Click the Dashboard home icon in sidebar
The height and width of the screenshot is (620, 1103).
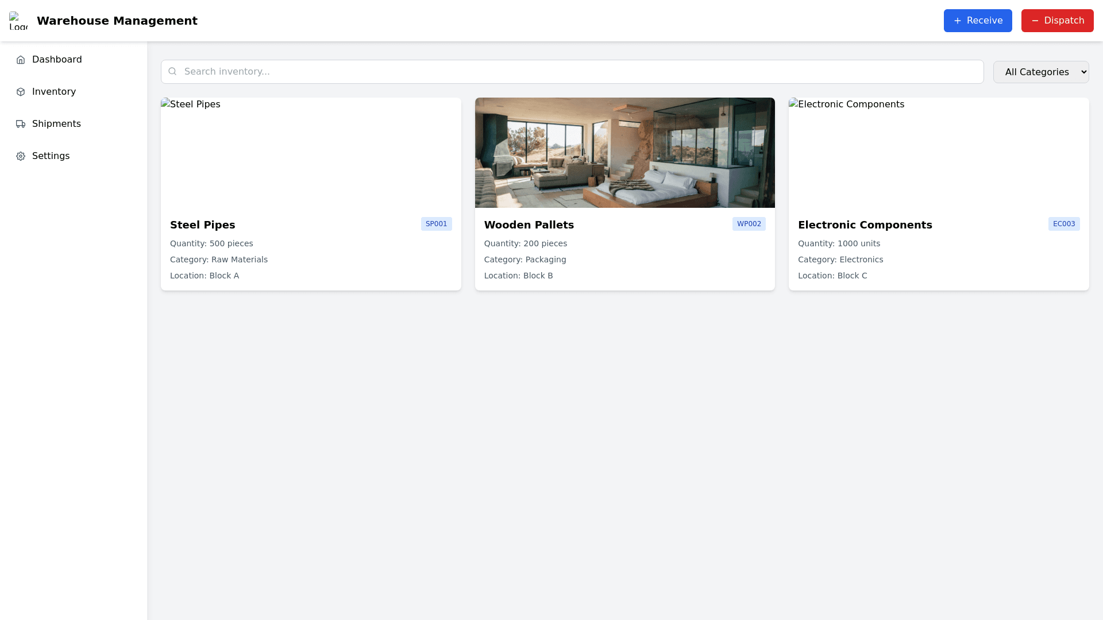(21, 60)
